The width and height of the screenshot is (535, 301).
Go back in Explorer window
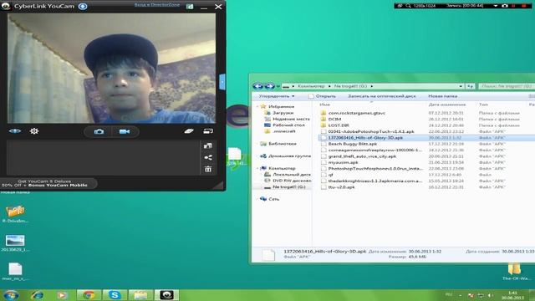(258, 86)
